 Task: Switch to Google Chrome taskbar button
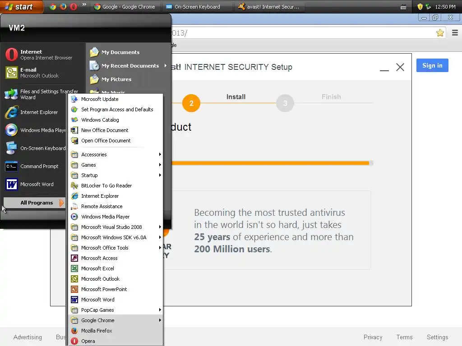[125, 7]
